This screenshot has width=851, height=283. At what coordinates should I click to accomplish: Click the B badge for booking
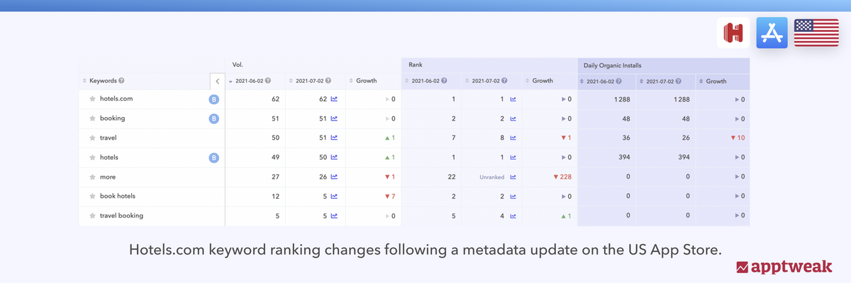[213, 118]
